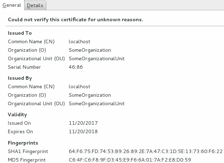The image size is (224, 163).
Task: Switch to the Details tab
Action: click(x=35, y=5)
